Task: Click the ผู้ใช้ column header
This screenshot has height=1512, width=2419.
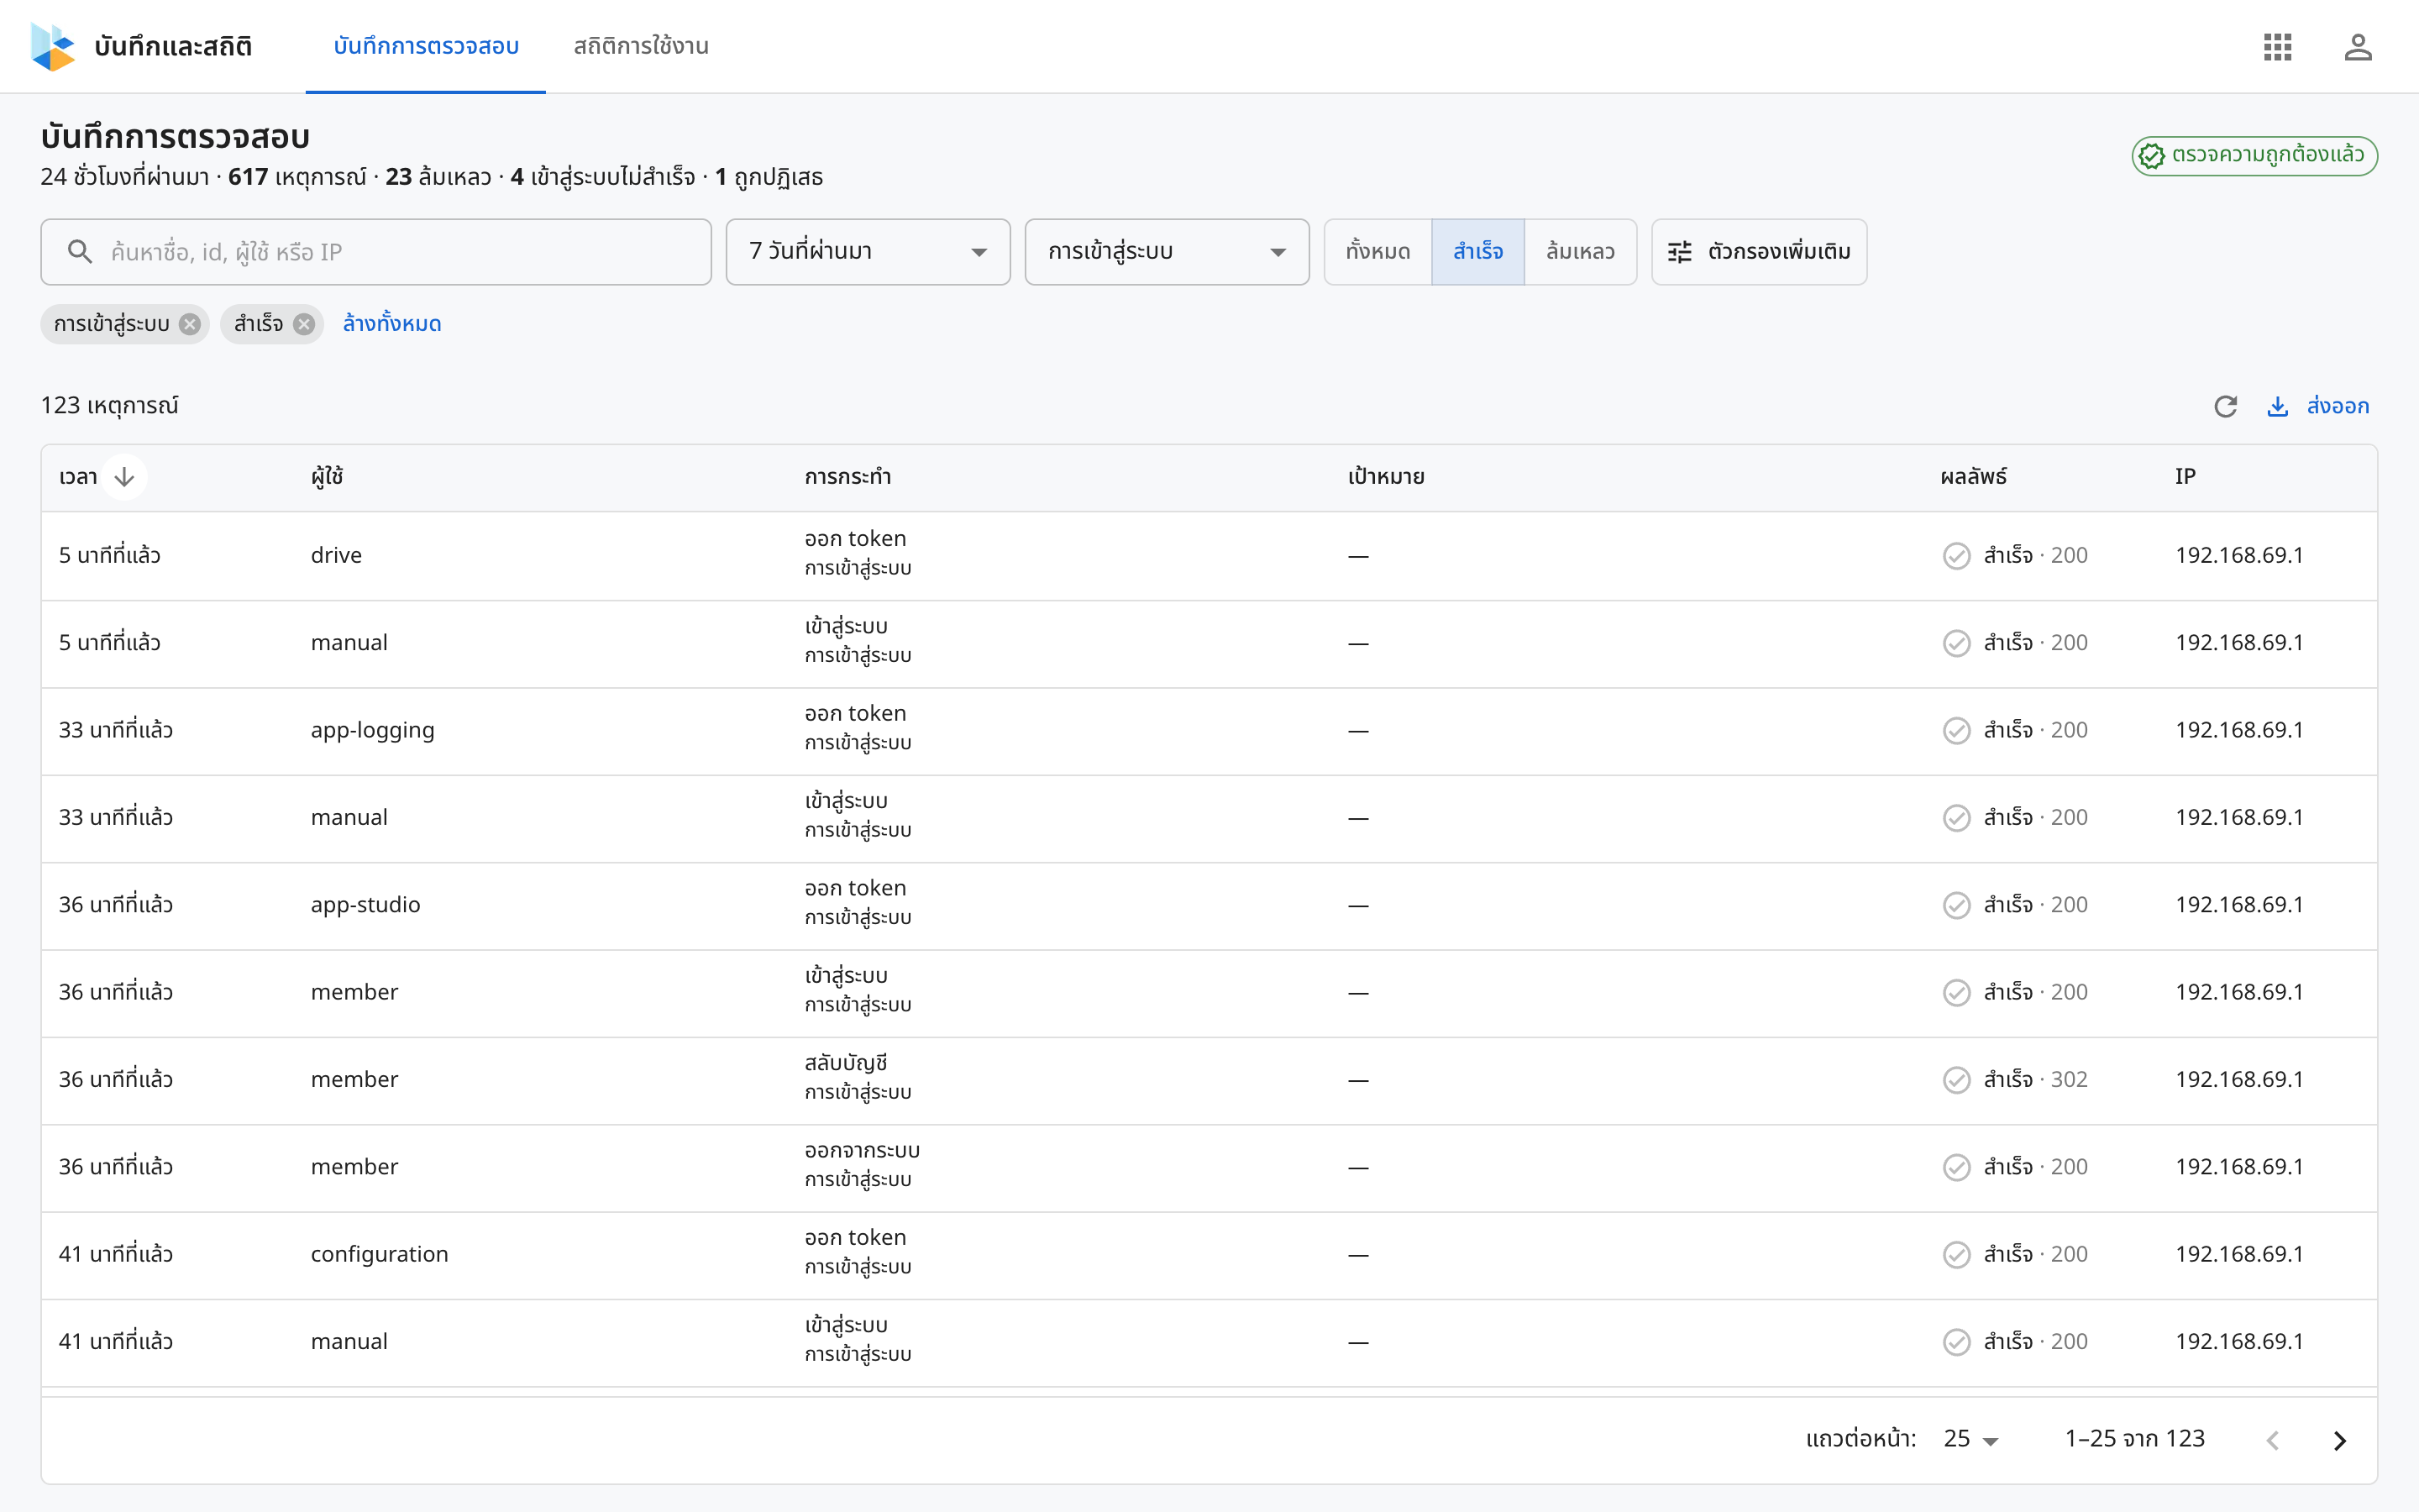Action: pos(327,477)
